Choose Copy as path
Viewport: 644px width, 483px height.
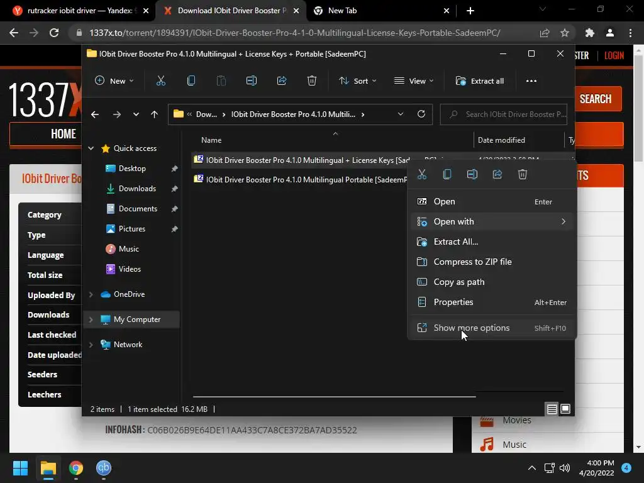tap(492, 282)
